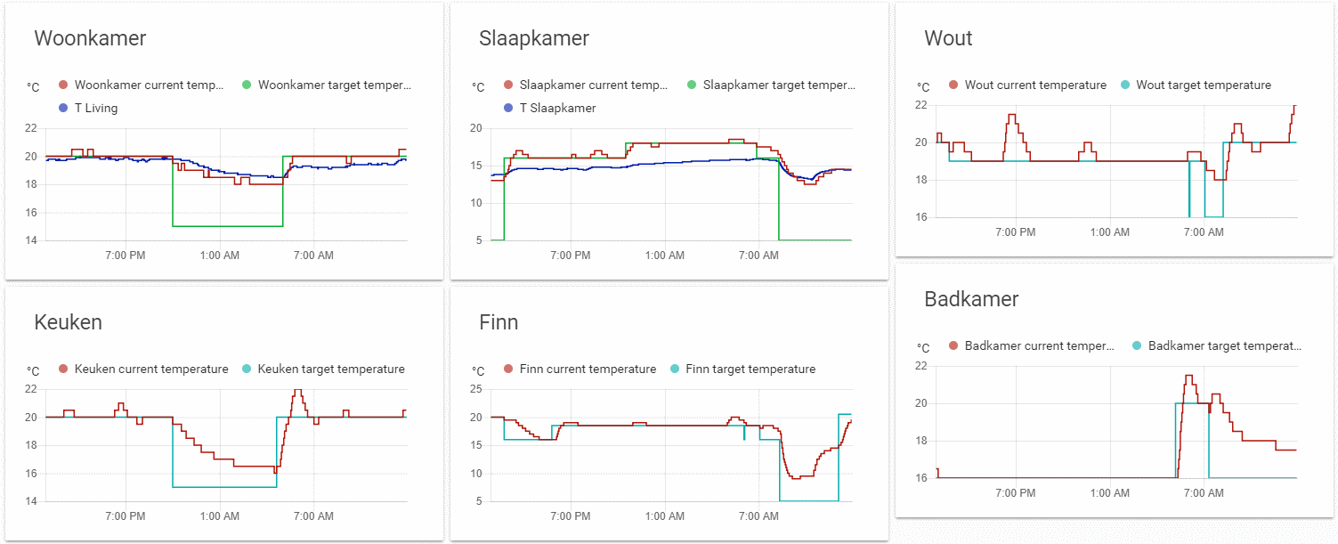Hide the Slaapkamer current temperature series

tap(593, 85)
